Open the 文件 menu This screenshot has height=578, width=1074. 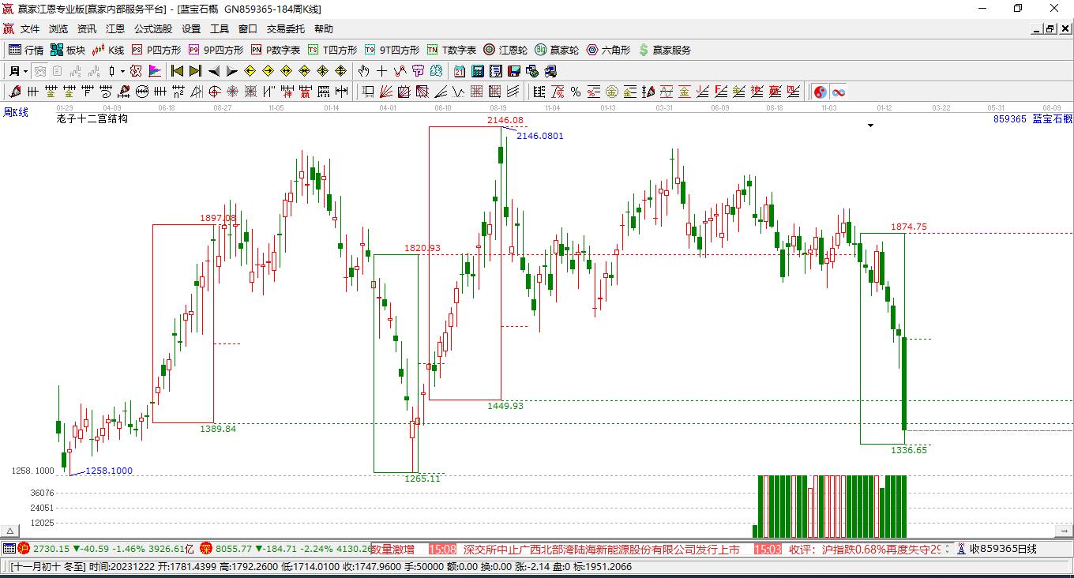[30, 29]
